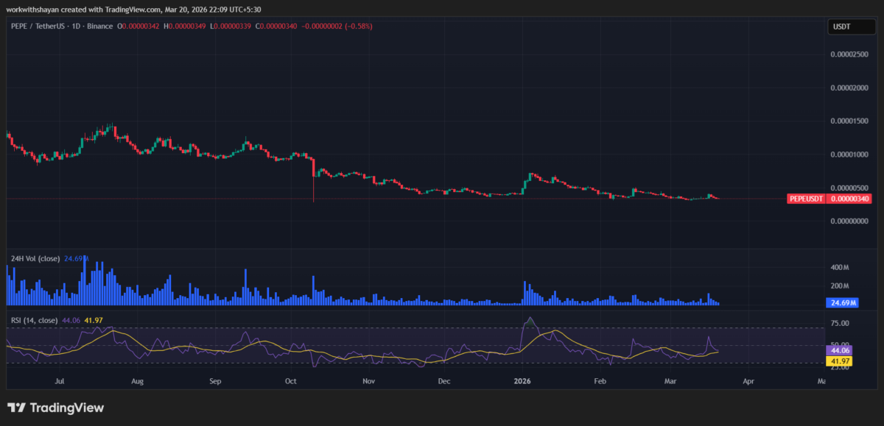Select the red PEPEUSDT price label
This screenshot has width=884, height=426.
[829, 198]
